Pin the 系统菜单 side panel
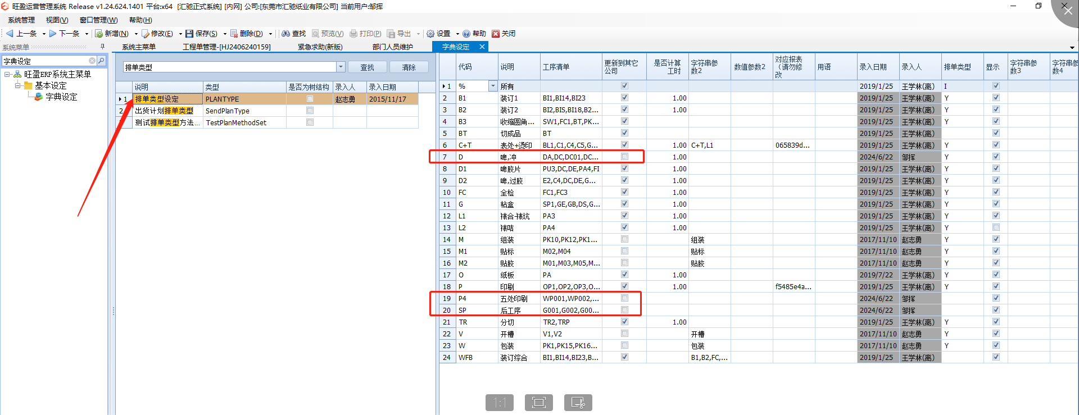Viewport: 1079px width, 415px height. [x=102, y=47]
